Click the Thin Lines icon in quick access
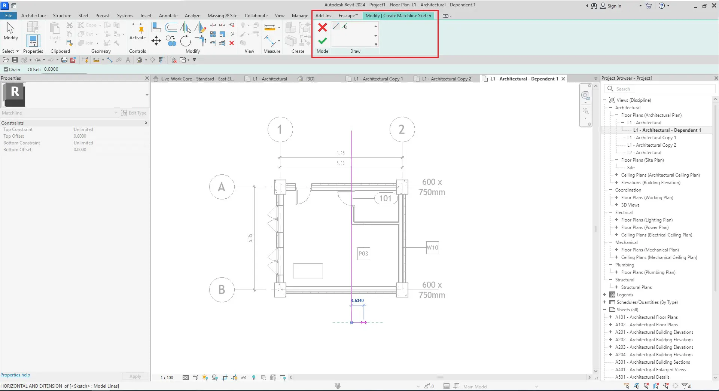Screen dimensions: 719x391 point(162,60)
